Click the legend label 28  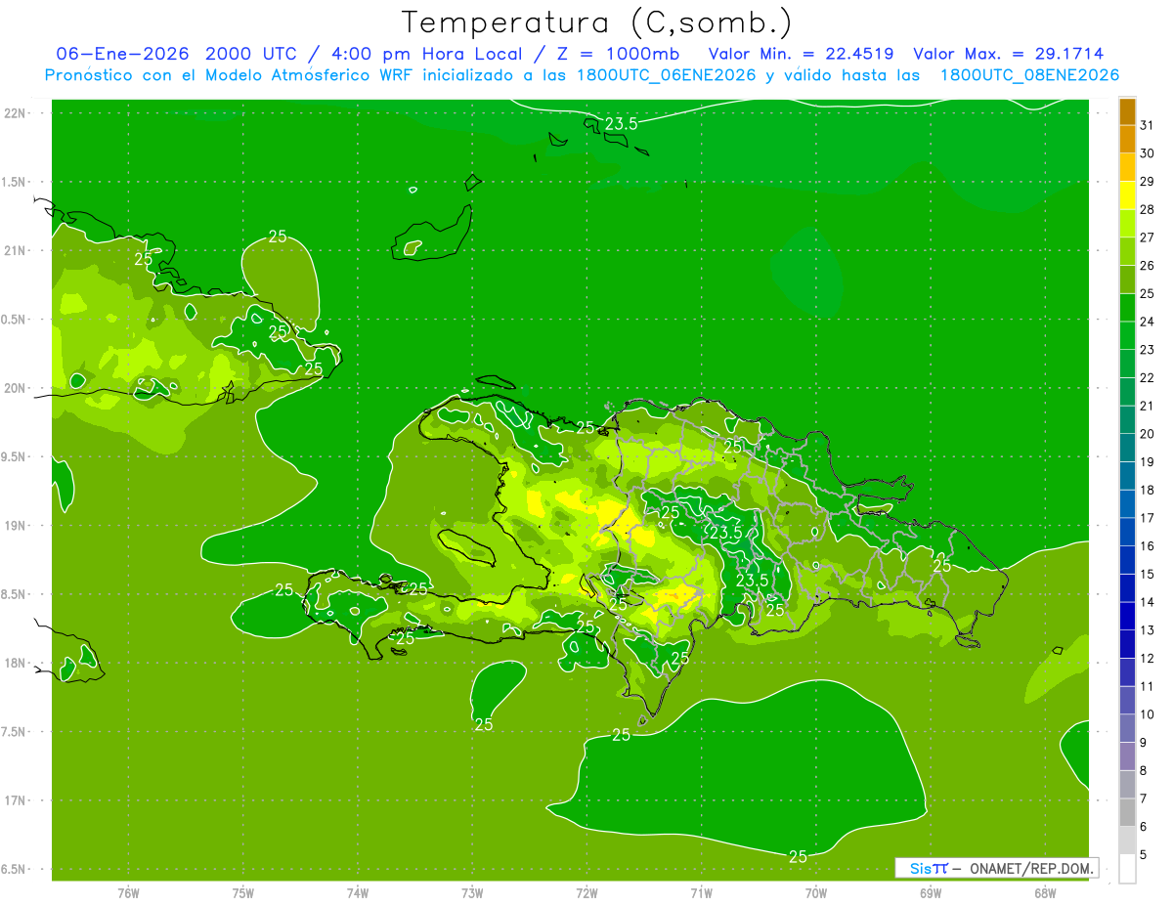[1147, 209]
